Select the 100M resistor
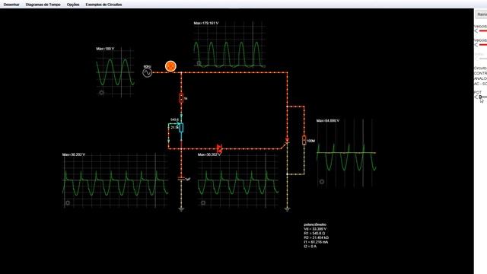Screen dimensions: 487x274 click(304, 140)
